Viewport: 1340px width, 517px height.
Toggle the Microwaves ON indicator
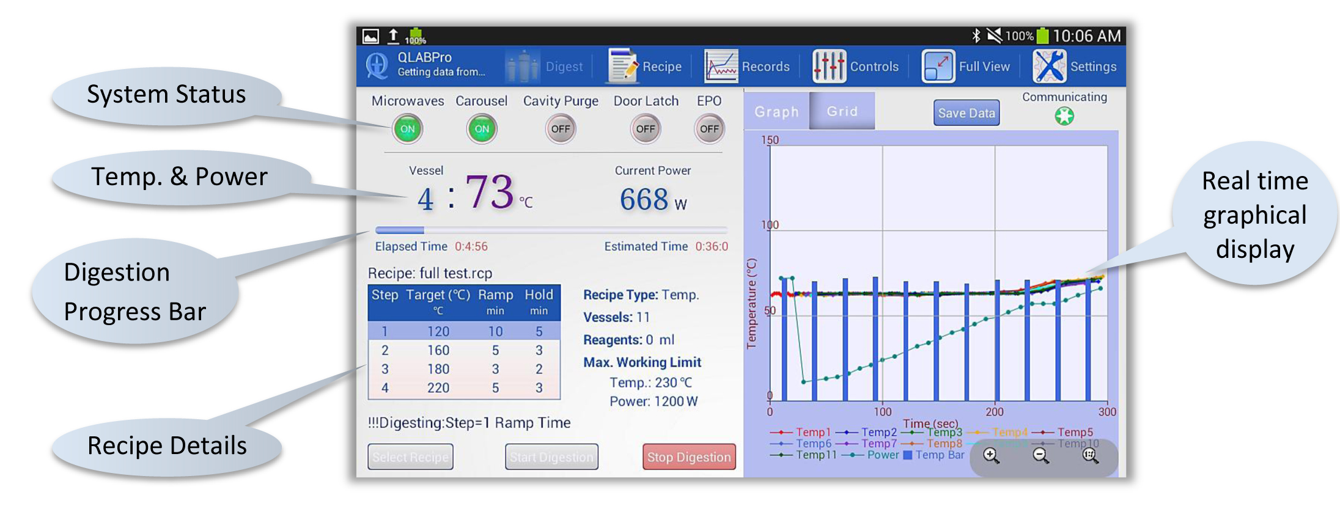click(x=407, y=129)
